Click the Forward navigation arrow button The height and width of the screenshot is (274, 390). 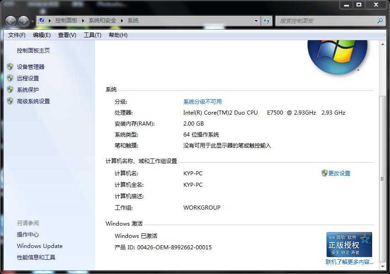(x=23, y=21)
